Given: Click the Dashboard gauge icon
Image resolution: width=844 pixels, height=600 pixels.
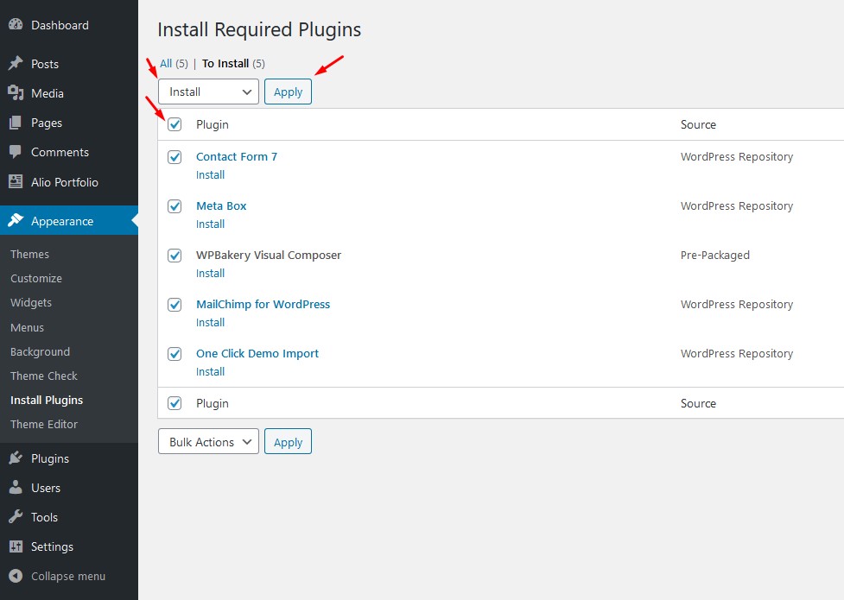Looking at the screenshot, I should pos(16,25).
